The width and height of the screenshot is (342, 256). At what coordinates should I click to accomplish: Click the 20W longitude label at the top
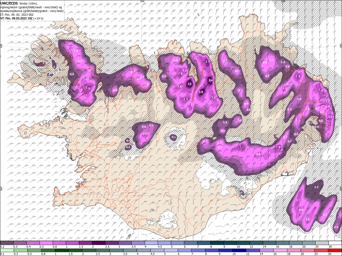(x=142, y=1)
